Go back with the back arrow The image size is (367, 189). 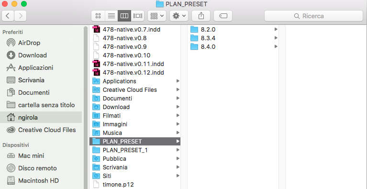(8, 16)
